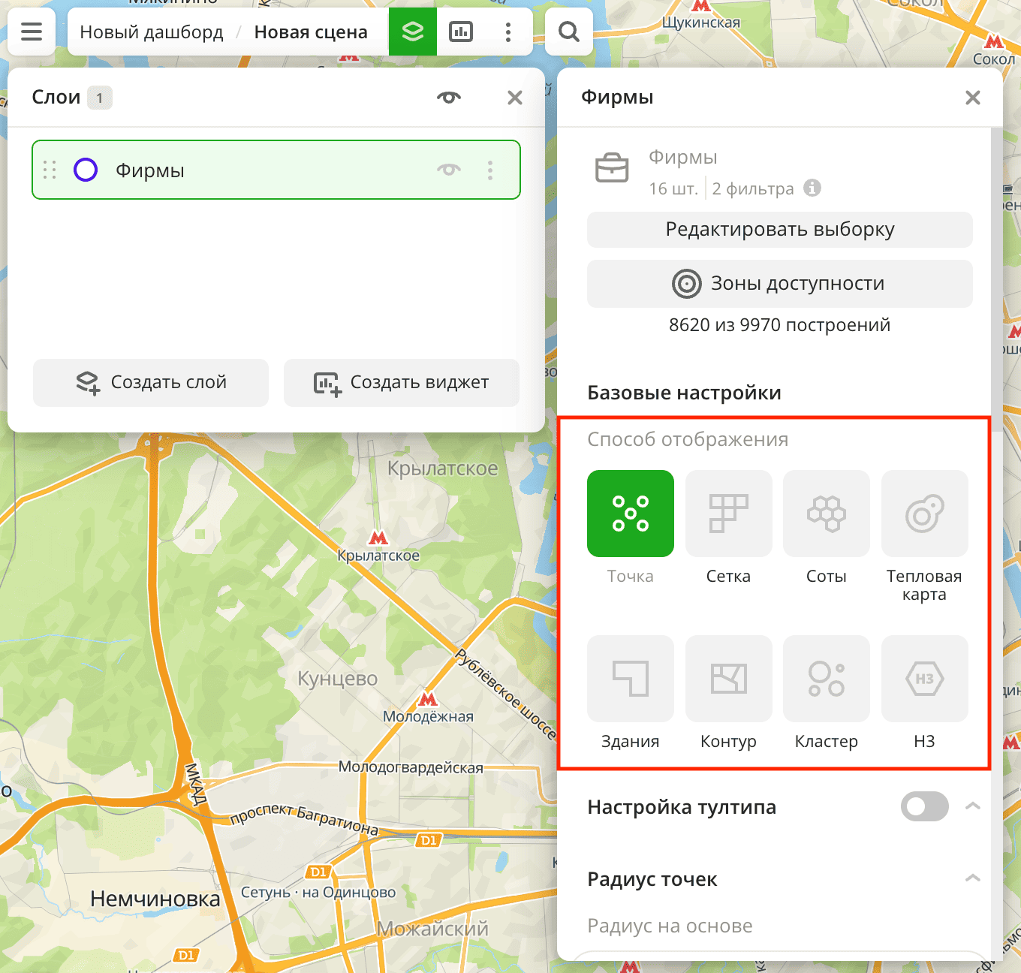Choose Тепловая карта display method
This screenshot has width=1021, height=973.
pos(924,514)
